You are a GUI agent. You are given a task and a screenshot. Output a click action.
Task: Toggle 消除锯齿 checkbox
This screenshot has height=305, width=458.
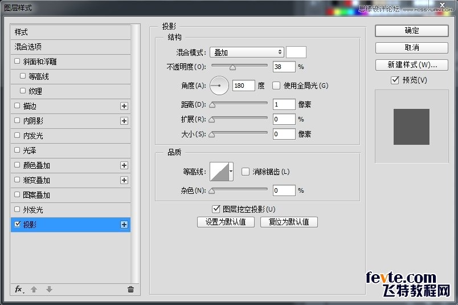click(246, 172)
